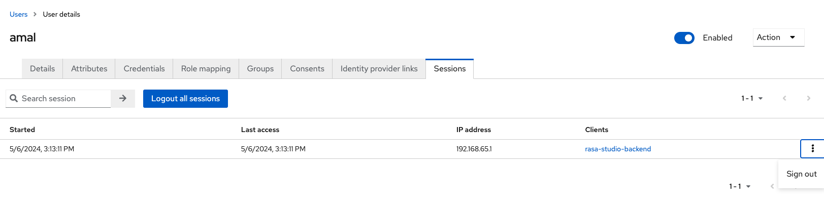
Task: Select the Sign out menu entry
Action: (801, 174)
